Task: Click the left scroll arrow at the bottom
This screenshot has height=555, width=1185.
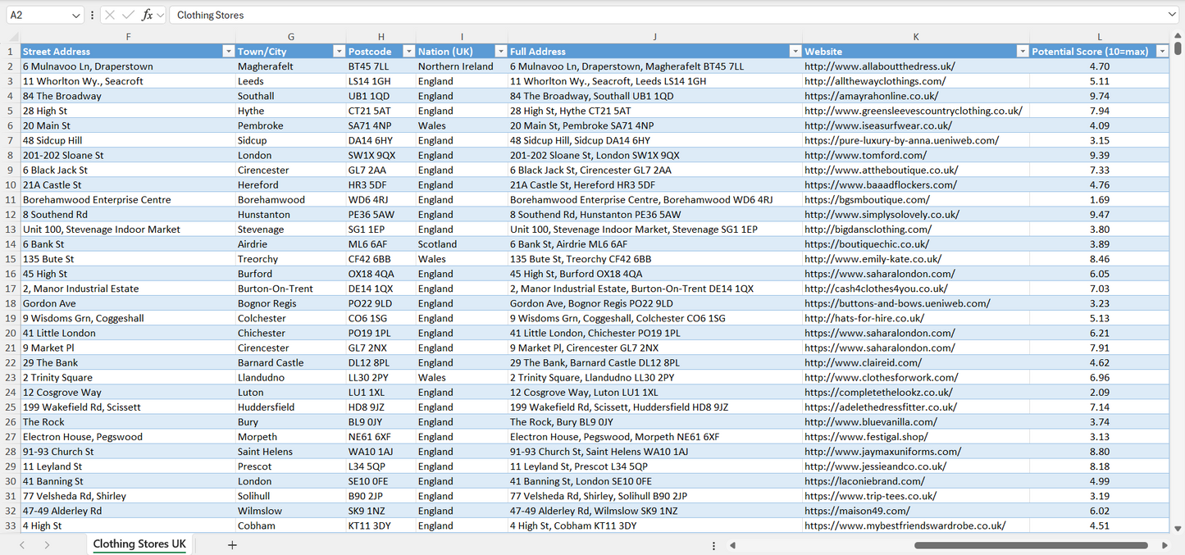Action: click(x=733, y=545)
